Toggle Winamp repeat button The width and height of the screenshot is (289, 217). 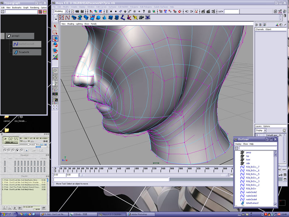tap(41, 150)
